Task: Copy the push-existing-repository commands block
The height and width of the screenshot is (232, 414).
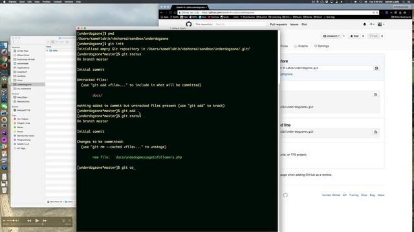Action: tap(375, 131)
